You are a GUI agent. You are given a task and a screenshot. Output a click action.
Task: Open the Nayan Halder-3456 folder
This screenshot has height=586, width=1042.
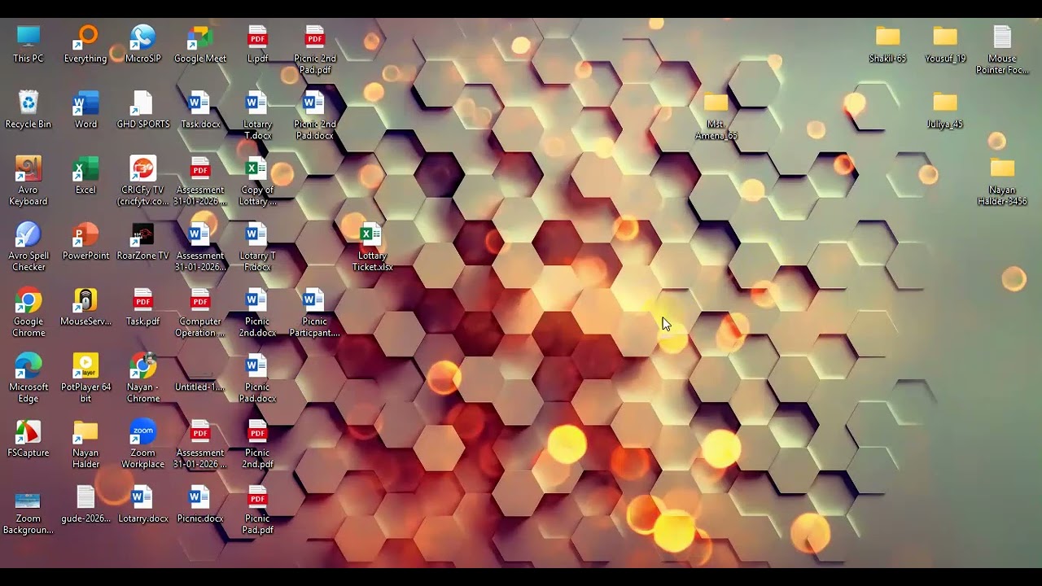[x=1002, y=181]
